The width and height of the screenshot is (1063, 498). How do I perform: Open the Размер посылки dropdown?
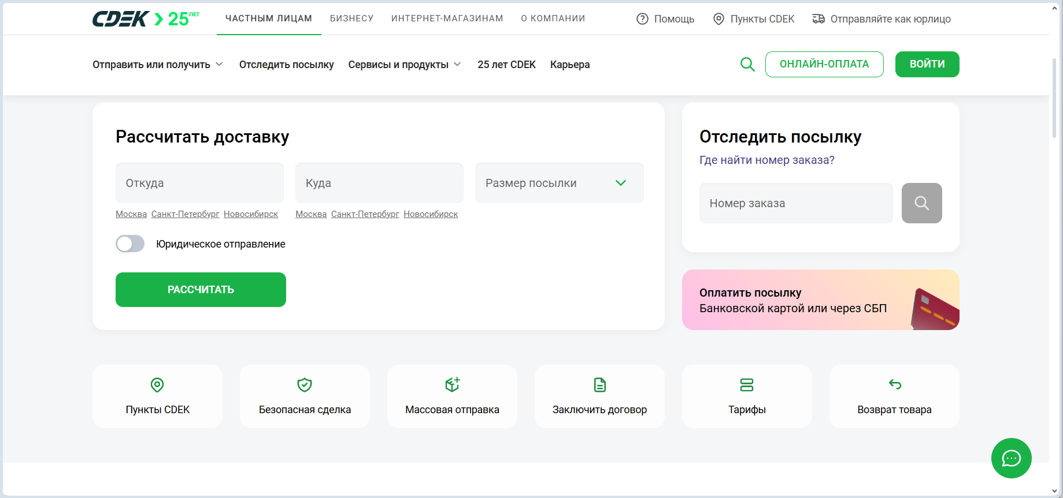[559, 183]
